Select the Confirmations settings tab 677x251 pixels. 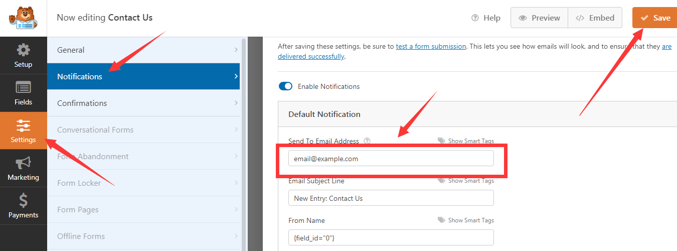[143, 103]
